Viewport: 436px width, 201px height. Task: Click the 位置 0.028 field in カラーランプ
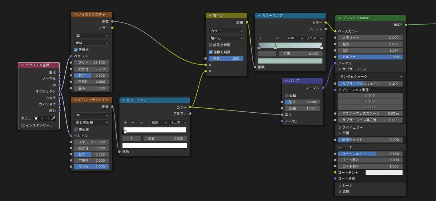tap(165, 138)
